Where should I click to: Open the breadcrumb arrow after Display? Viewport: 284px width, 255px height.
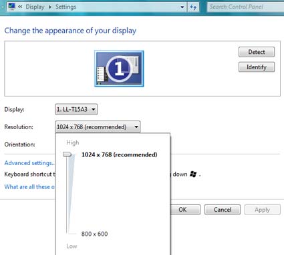(50, 7)
